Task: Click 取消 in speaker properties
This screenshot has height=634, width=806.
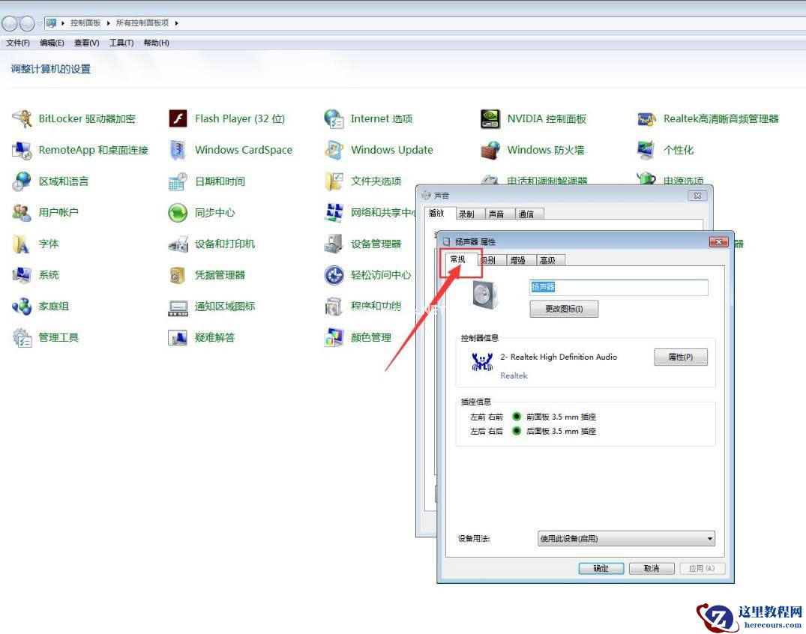Action: 652,568
